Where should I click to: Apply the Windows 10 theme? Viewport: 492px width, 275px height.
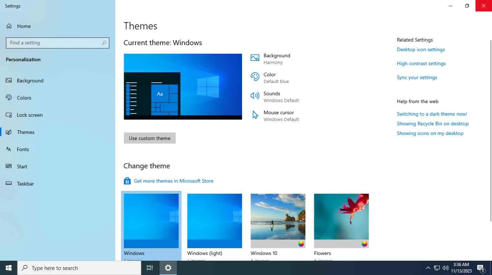coord(278,221)
